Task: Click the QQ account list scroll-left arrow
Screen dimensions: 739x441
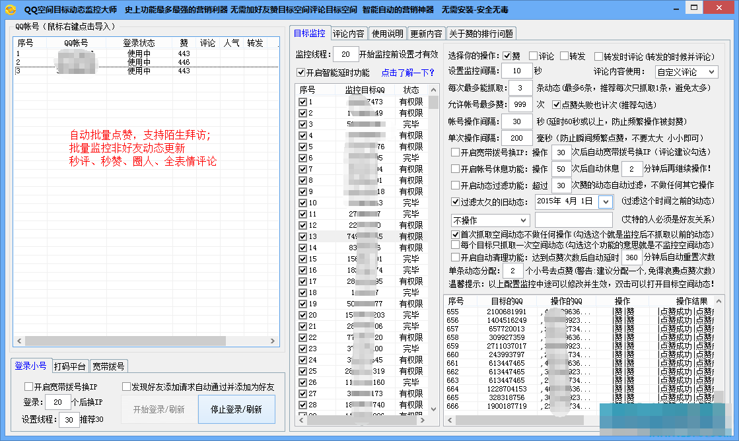Action: tap(19, 341)
